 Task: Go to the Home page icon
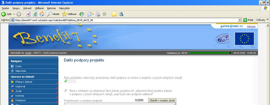(42, 14)
